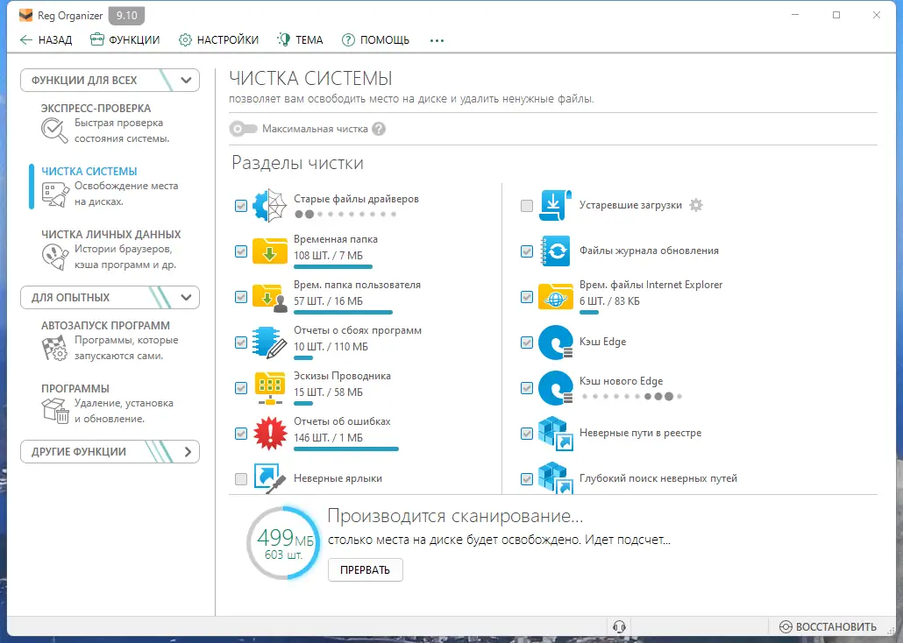Stop scanning with the Прервать button

point(365,570)
